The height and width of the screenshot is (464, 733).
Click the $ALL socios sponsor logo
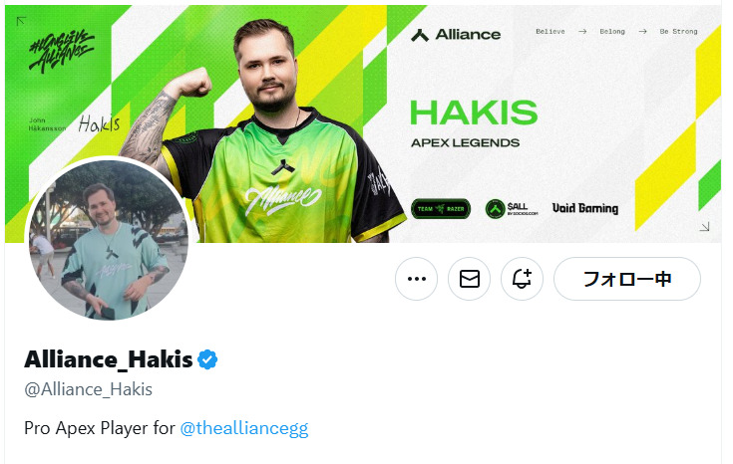tap(512, 209)
